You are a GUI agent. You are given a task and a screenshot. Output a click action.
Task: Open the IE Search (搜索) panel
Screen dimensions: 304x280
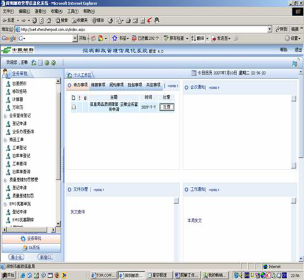pos(61,20)
